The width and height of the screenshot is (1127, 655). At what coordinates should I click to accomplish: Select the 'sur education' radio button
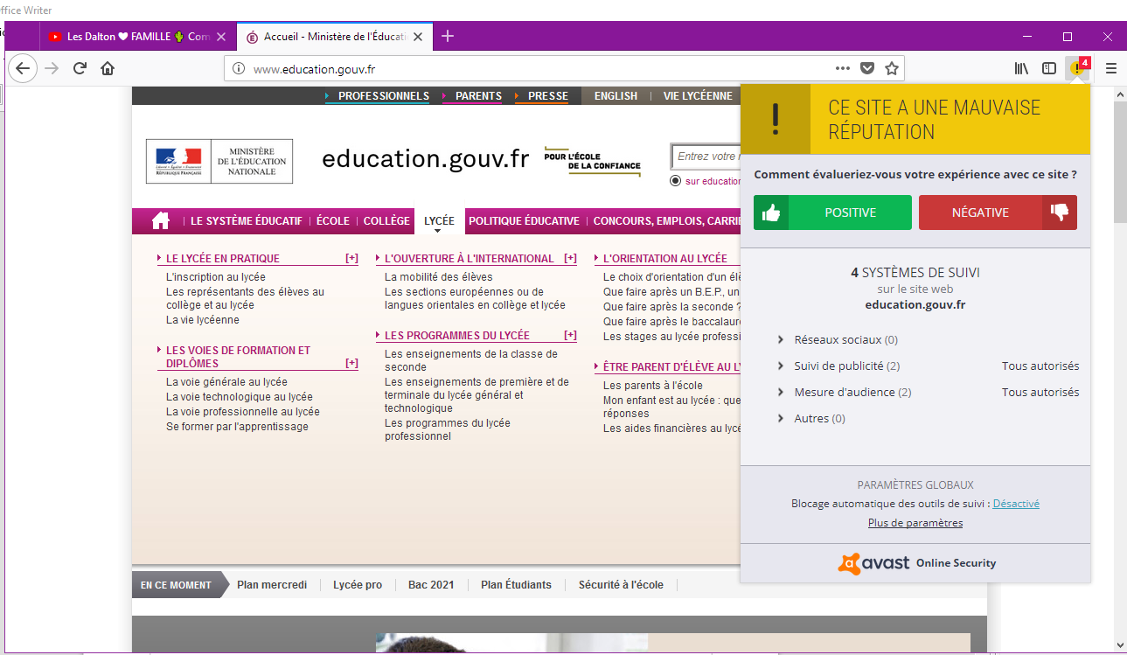pyautogui.click(x=675, y=181)
